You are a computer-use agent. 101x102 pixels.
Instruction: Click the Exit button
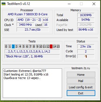point(81,93)
